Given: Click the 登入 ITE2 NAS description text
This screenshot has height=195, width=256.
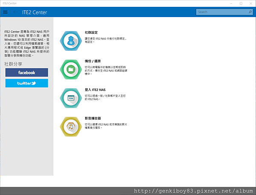Looking at the screenshot, I should coord(105,97).
